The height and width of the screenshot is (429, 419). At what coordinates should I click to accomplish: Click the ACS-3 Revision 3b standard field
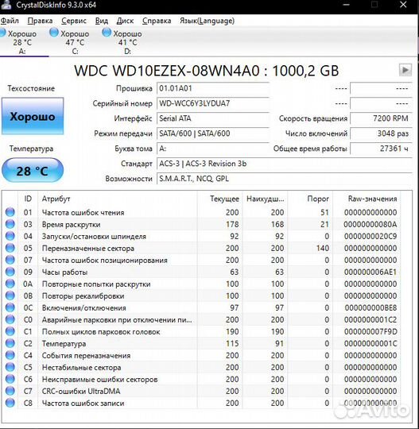point(285,164)
